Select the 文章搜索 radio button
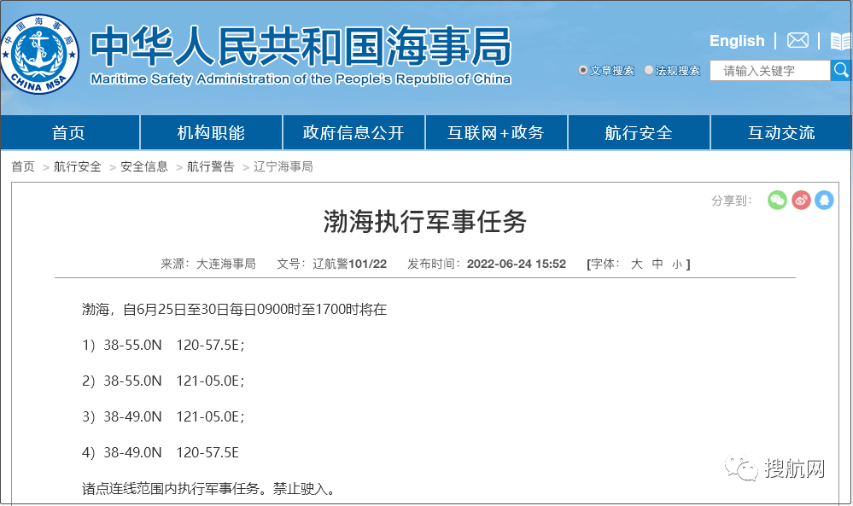Image resolution: width=853 pixels, height=506 pixels. pos(585,70)
